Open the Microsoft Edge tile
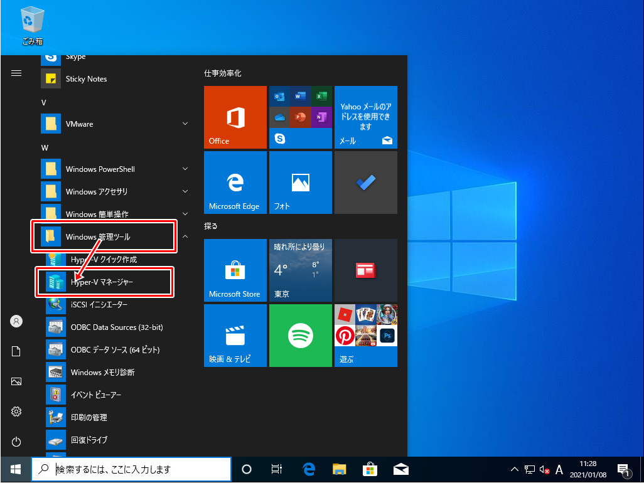 click(x=235, y=183)
